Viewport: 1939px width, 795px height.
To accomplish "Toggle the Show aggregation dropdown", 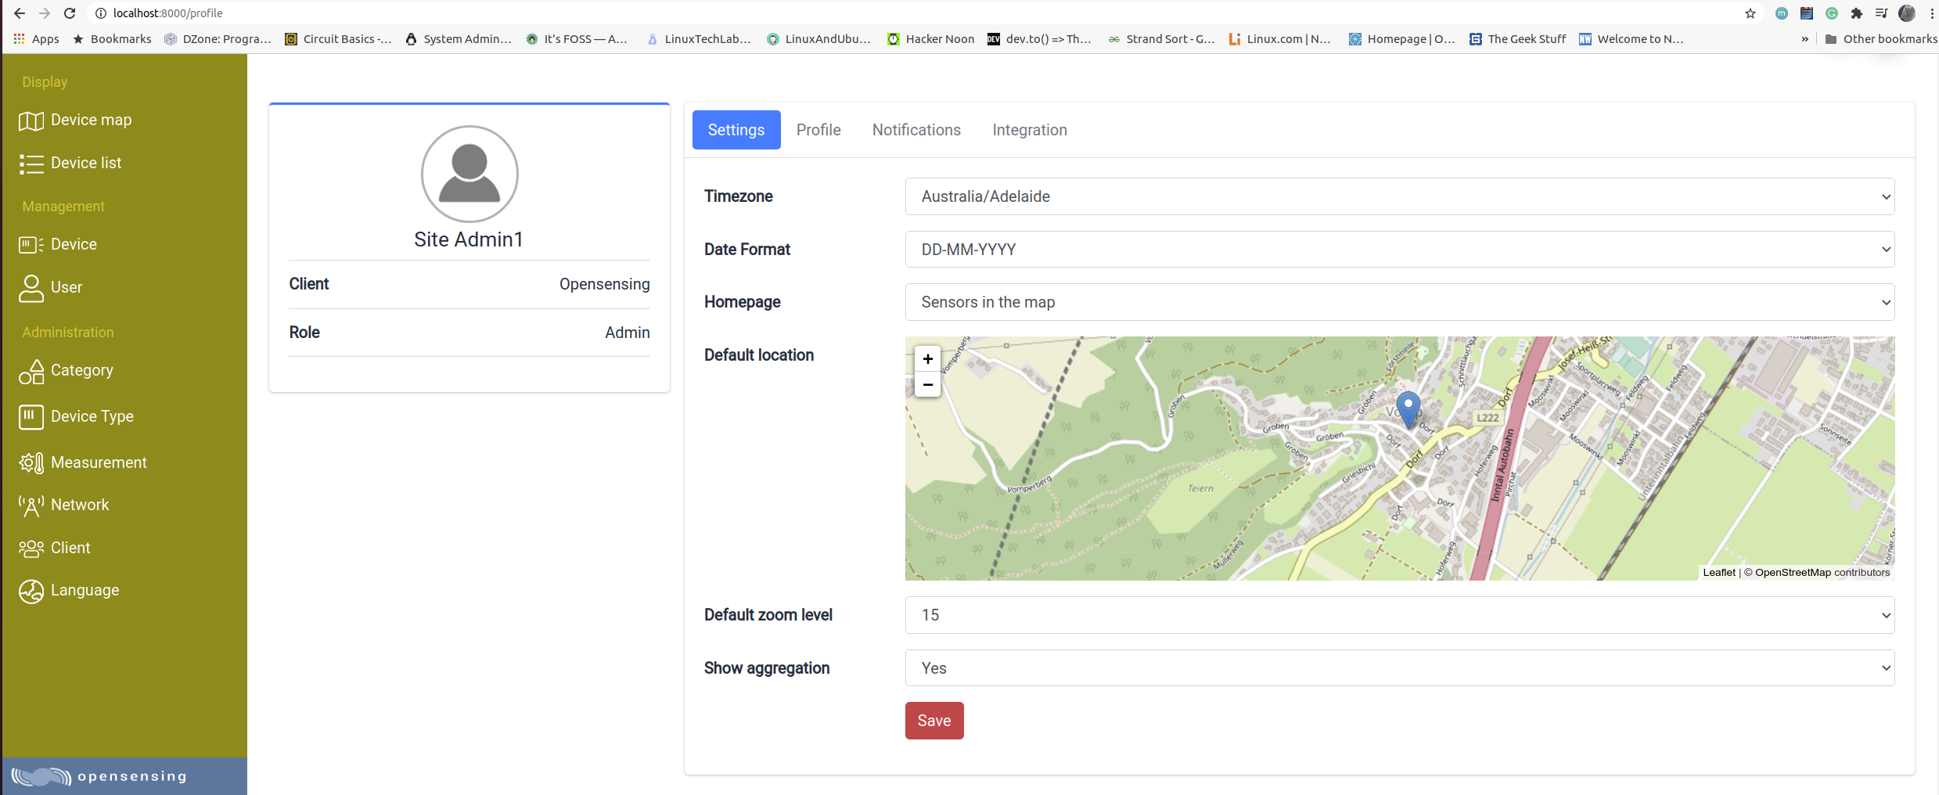I will 1399,668.
